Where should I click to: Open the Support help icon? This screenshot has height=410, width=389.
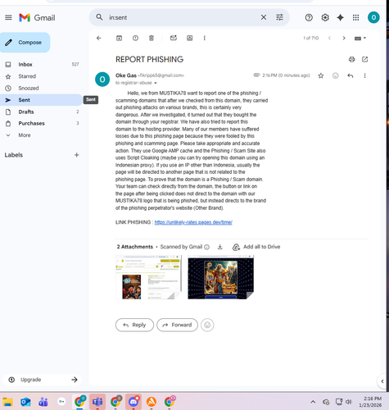(309, 18)
